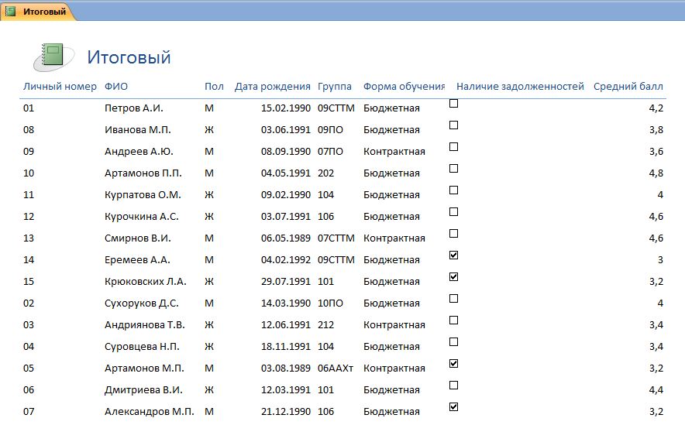The width and height of the screenshot is (685, 425).
Task: Click group value 212
Action: tap(326, 325)
